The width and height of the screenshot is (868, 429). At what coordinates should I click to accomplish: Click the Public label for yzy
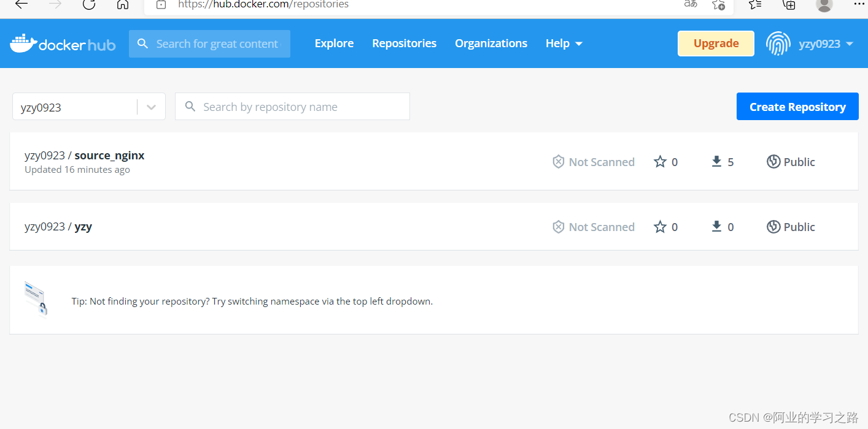pos(799,227)
